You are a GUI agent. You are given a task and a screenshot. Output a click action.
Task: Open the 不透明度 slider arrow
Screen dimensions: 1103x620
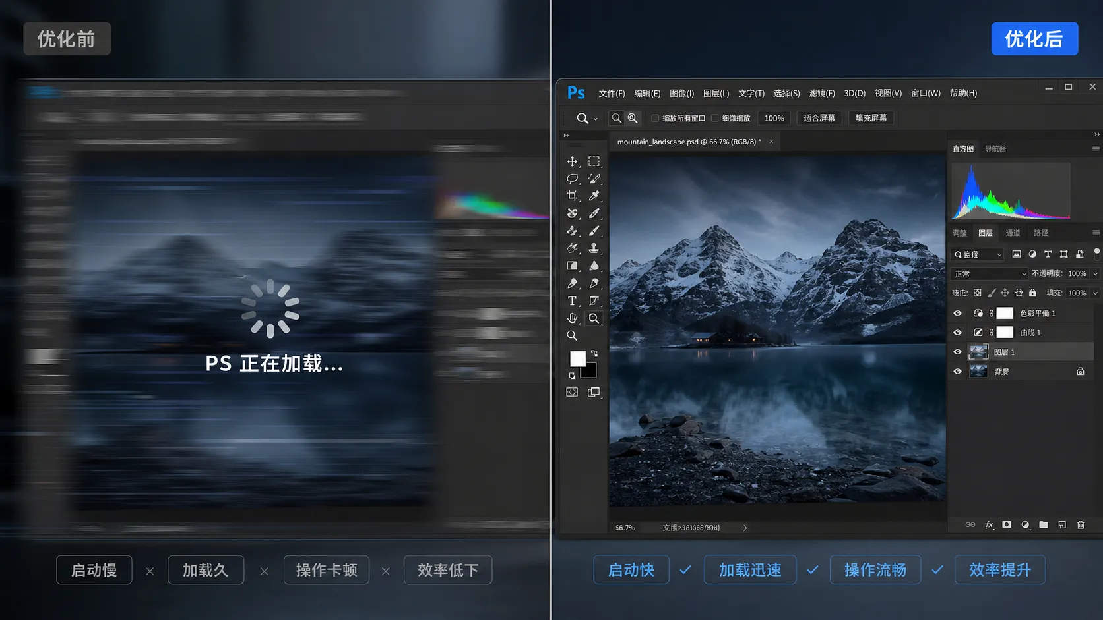tap(1096, 273)
